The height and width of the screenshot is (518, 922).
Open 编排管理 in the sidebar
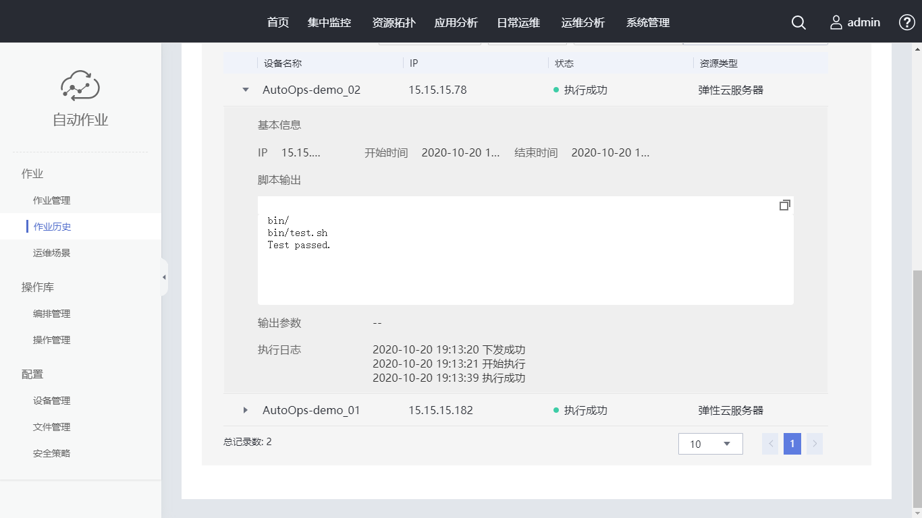click(52, 314)
